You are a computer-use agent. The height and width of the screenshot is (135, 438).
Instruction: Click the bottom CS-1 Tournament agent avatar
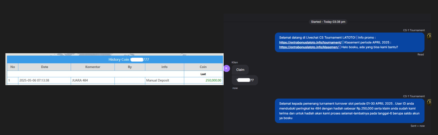pyautogui.click(x=429, y=102)
